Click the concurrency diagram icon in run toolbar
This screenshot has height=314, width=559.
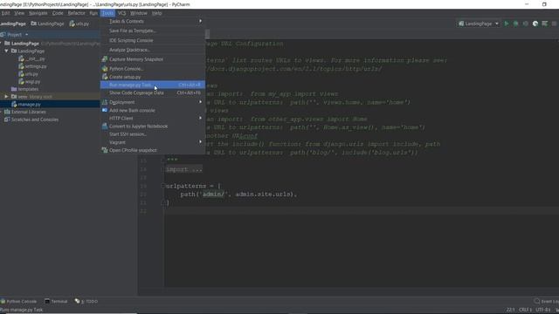pyautogui.click(x=545, y=24)
